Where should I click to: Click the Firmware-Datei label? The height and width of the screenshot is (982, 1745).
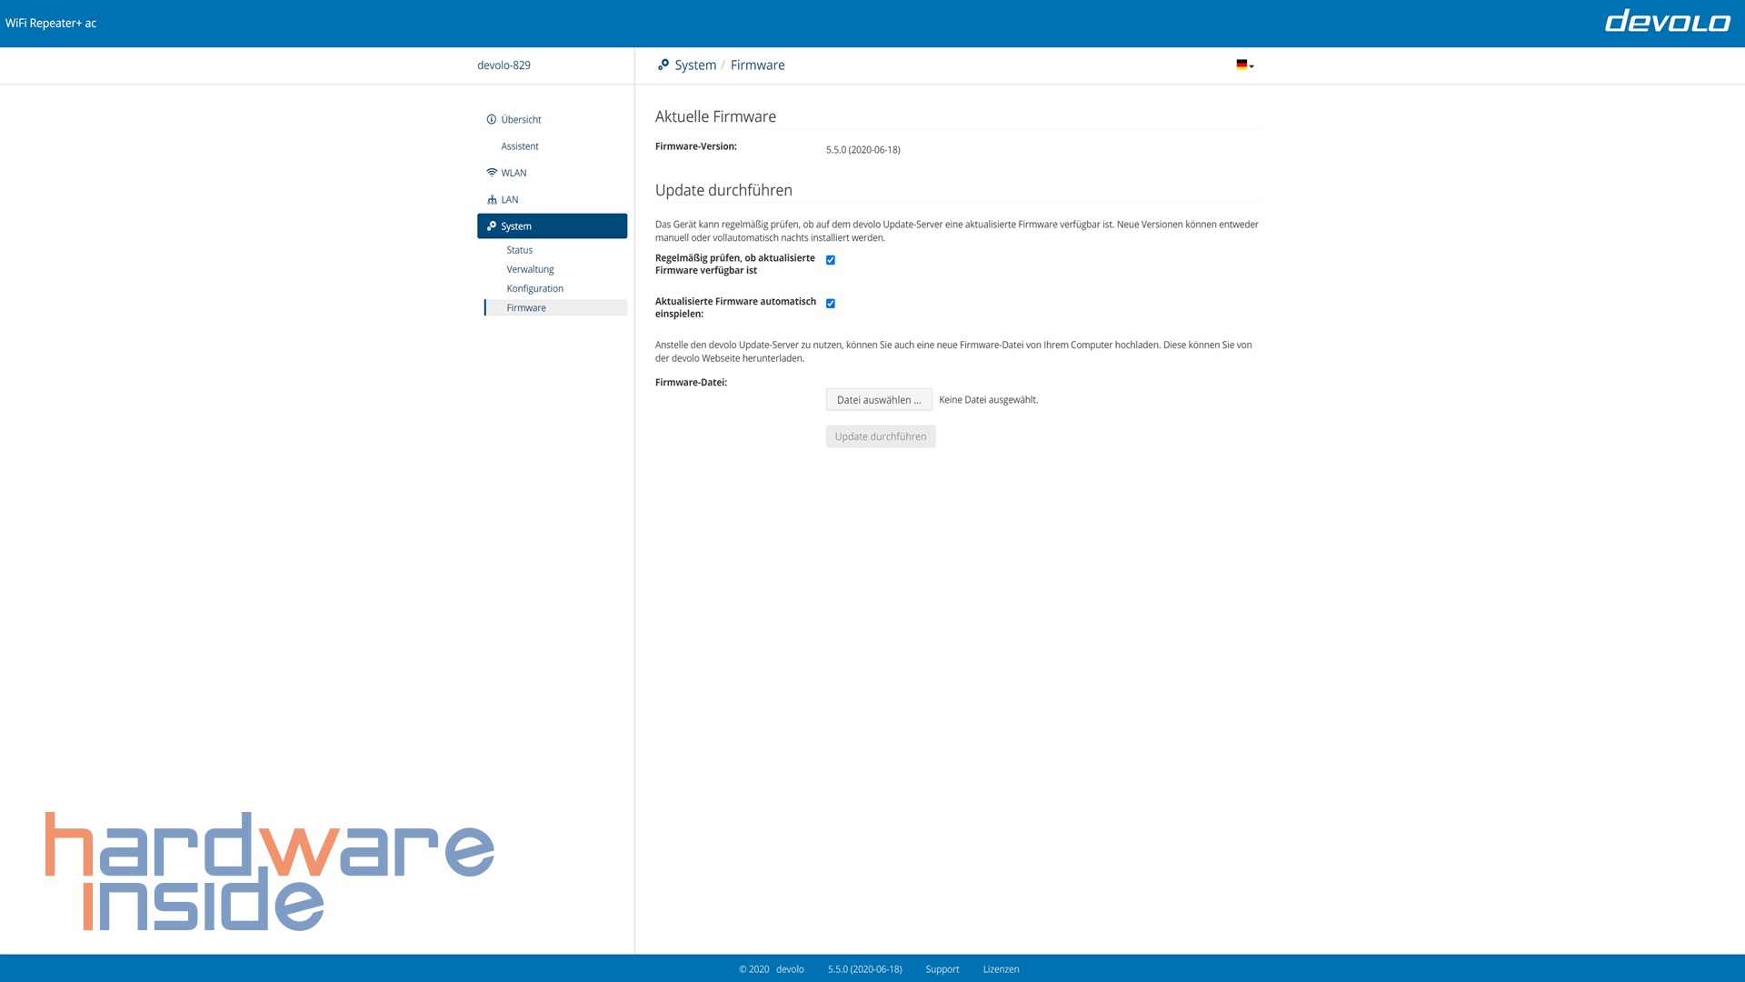click(x=691, y=383)
